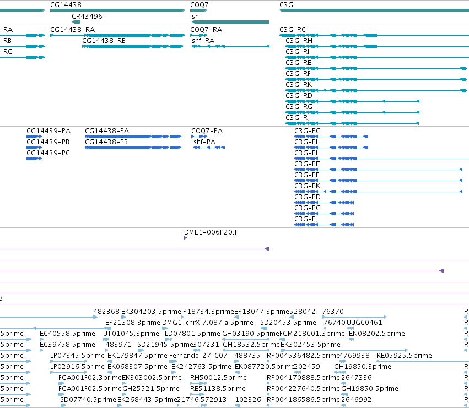Click the EC39758.5prime EST label
This screenshot has height=408, width=469.
[68, 345]
